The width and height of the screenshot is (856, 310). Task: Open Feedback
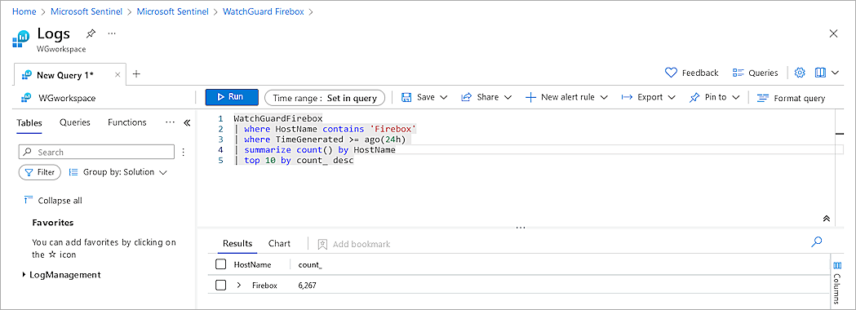692,73
